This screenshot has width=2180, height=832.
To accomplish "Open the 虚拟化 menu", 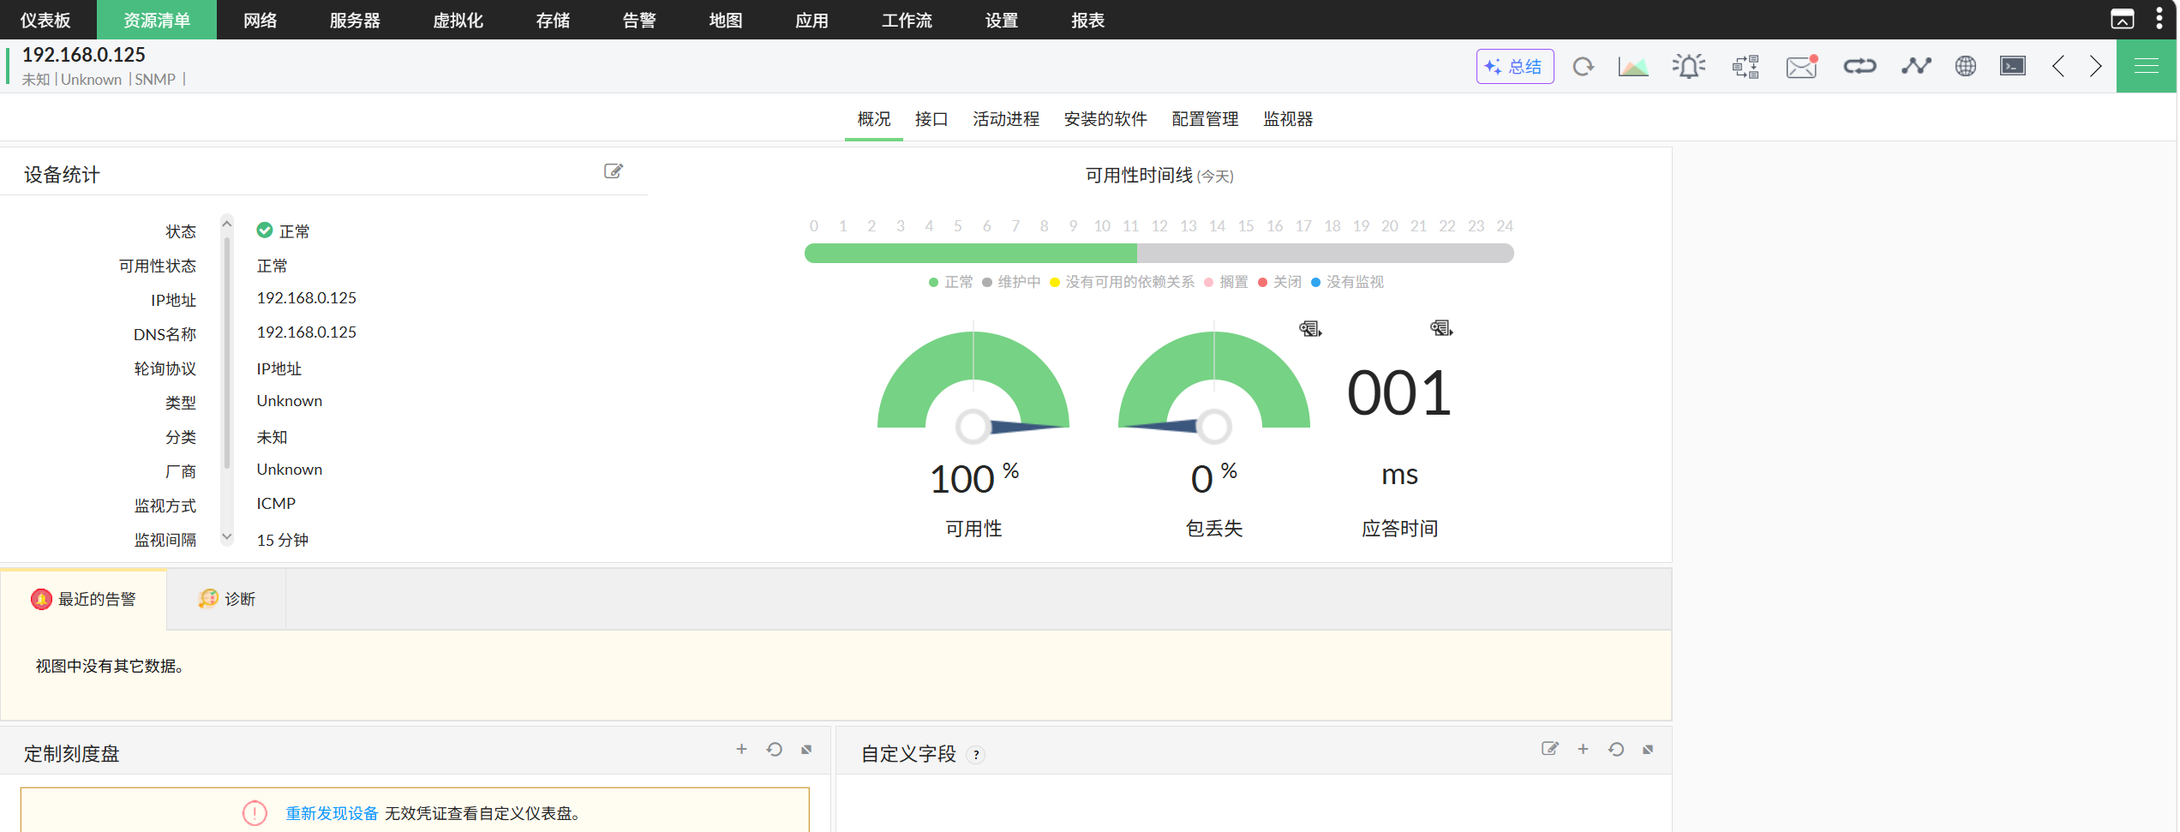I will tap(458, 20).
